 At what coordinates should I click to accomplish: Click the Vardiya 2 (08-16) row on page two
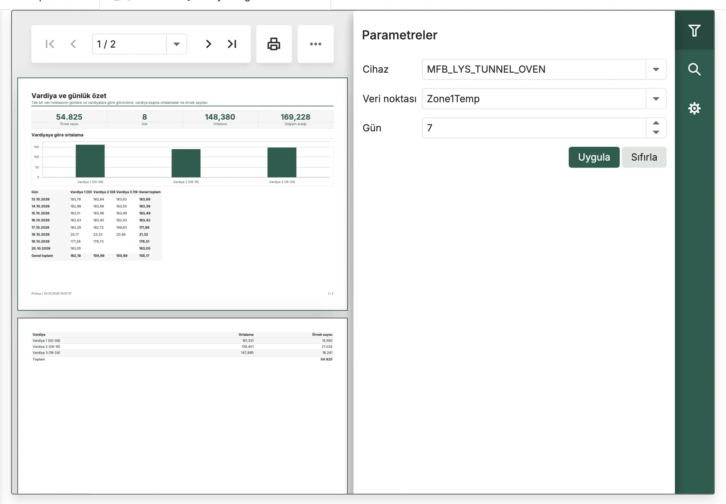point(182,347)
